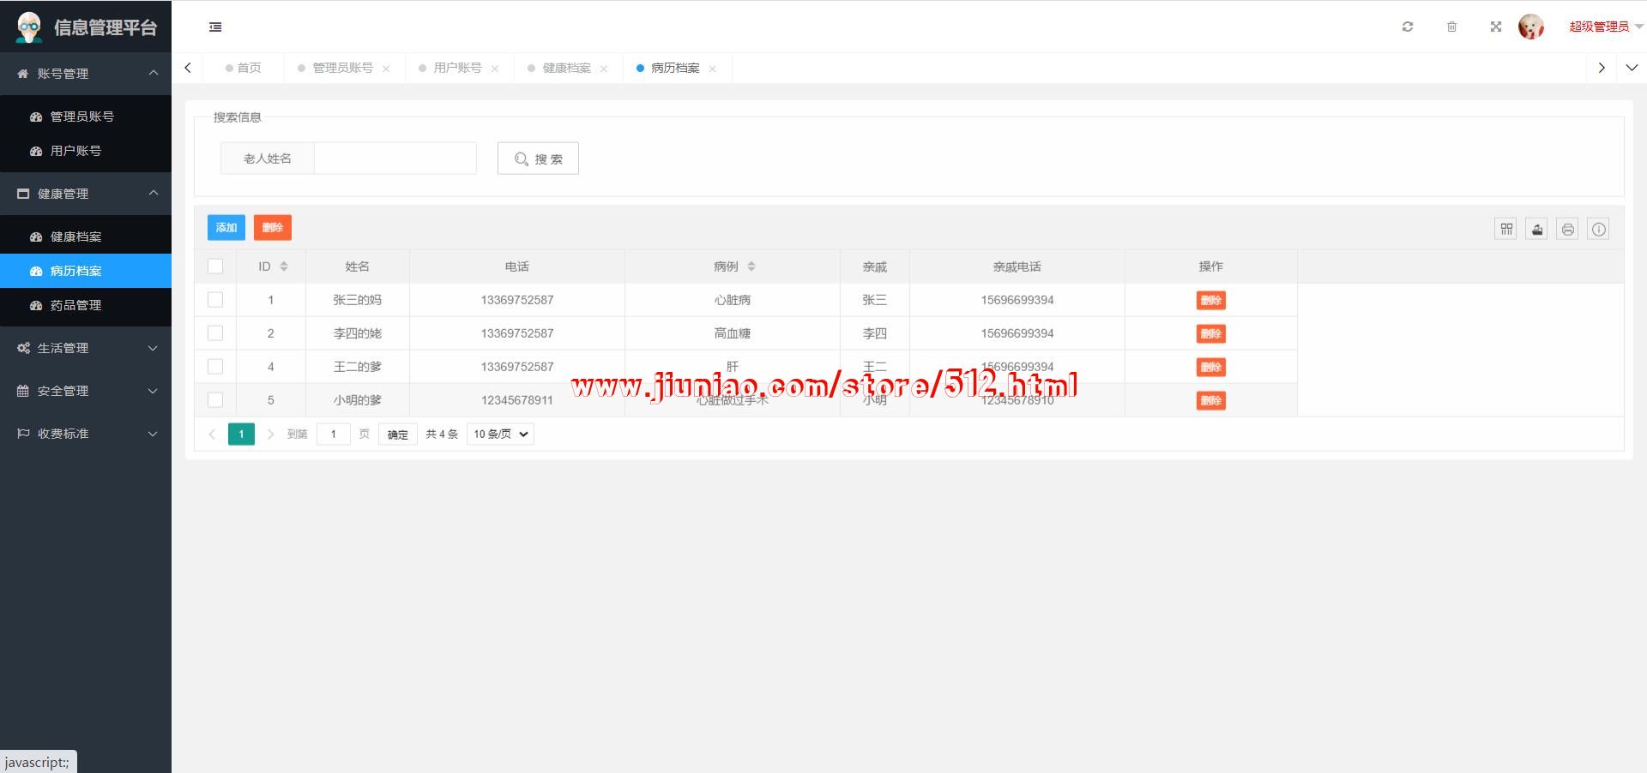Close the 管理员账号 tab
This screenshot has height=773, width=1647.
[386, 69]
